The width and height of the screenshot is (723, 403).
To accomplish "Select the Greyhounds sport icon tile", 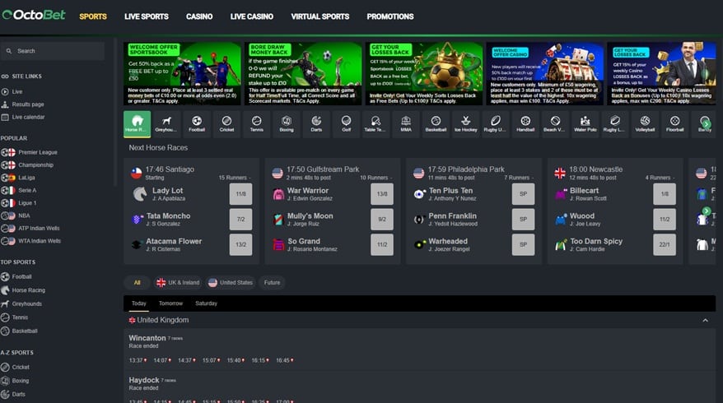I will coord(166,124).
